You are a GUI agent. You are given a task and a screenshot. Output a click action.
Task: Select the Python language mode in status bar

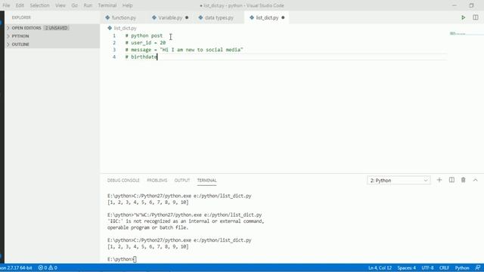462,267
